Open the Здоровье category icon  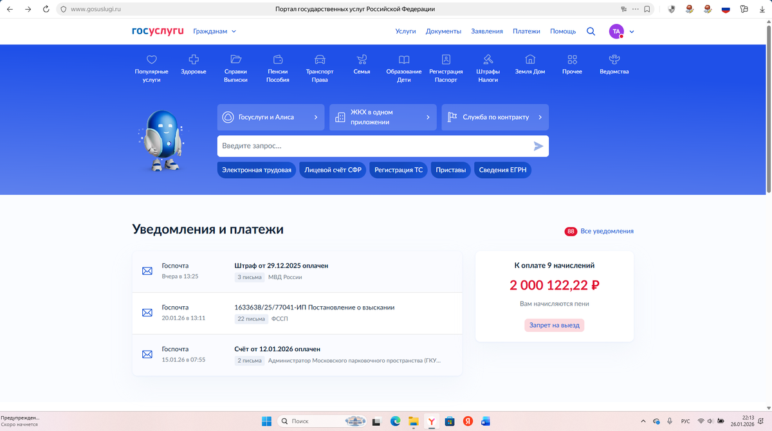194,59
